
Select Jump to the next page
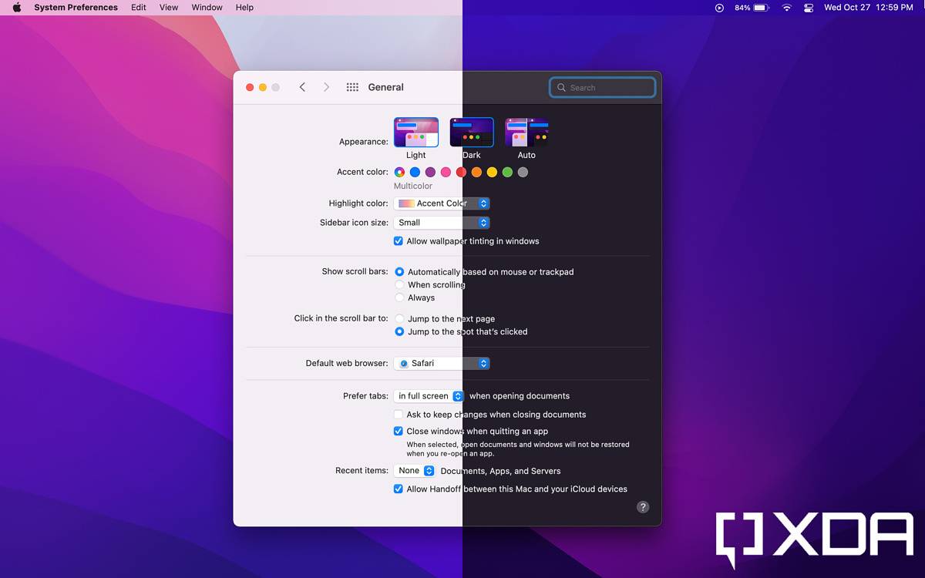[x=399, y=319]
